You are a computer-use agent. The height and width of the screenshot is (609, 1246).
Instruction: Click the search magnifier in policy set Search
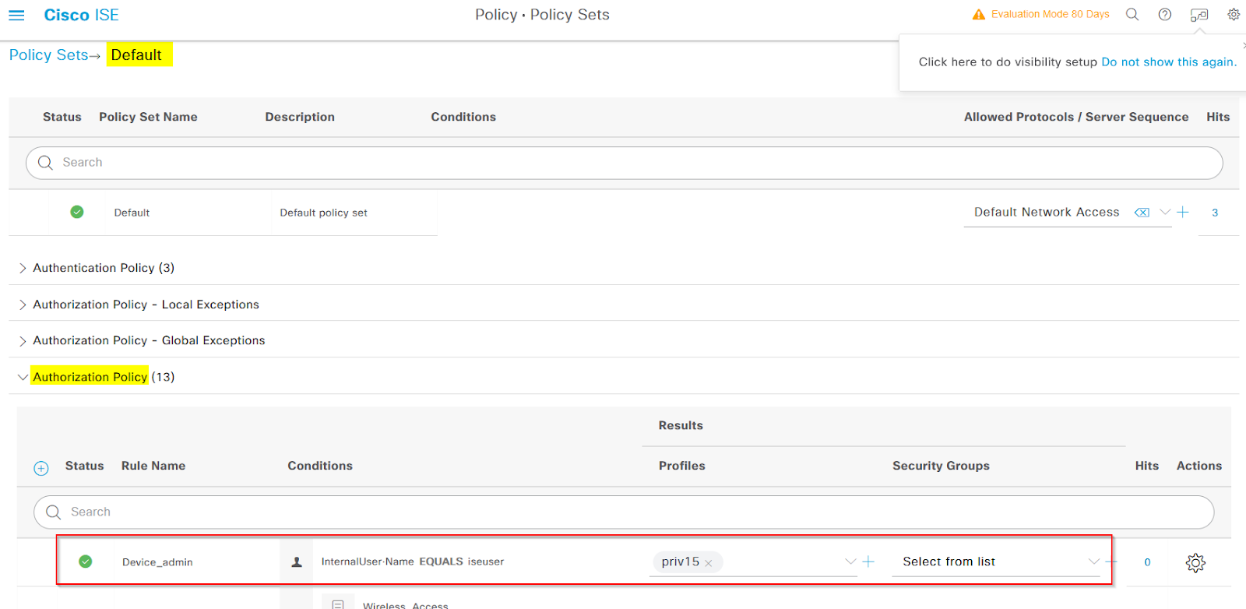[x=45, y=163]
